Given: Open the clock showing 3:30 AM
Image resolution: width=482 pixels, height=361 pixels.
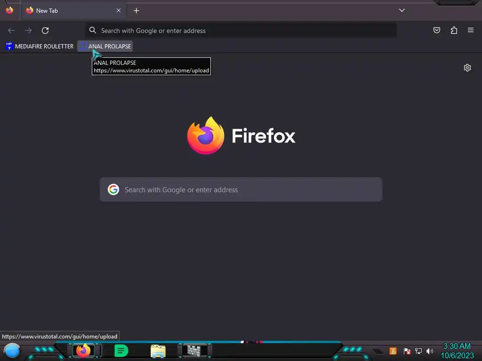Looking at the screenshot, I should click(x=457, y=351).
